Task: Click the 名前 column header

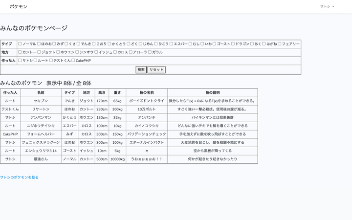Action: [41, 92]
